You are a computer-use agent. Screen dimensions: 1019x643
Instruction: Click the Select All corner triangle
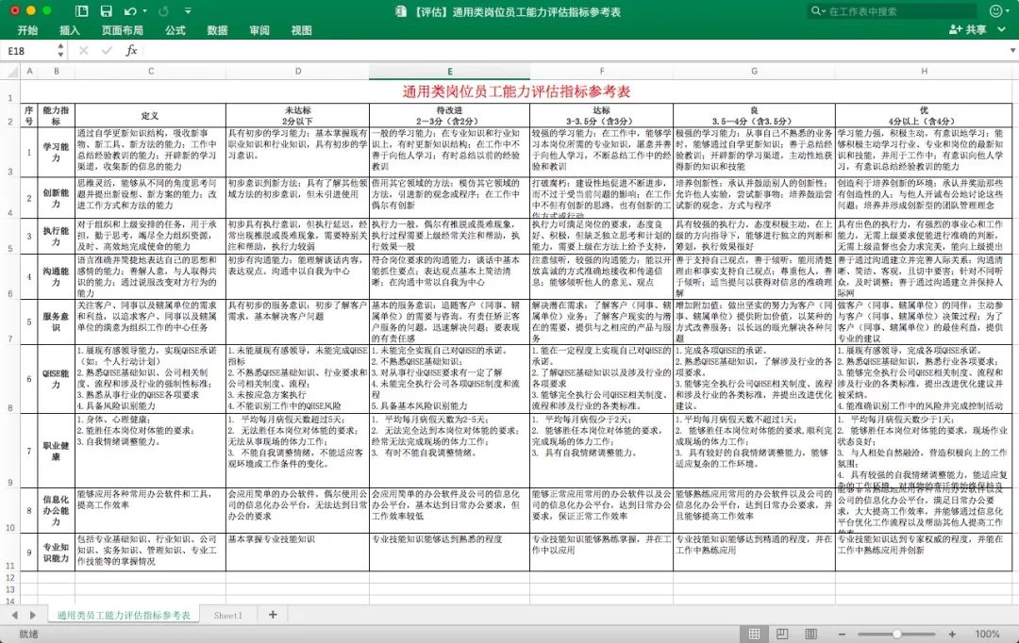[11, 72]
